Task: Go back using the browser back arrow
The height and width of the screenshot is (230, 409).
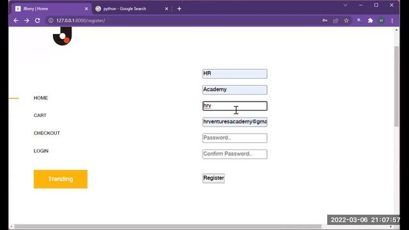Action: (x=16, y=20)
